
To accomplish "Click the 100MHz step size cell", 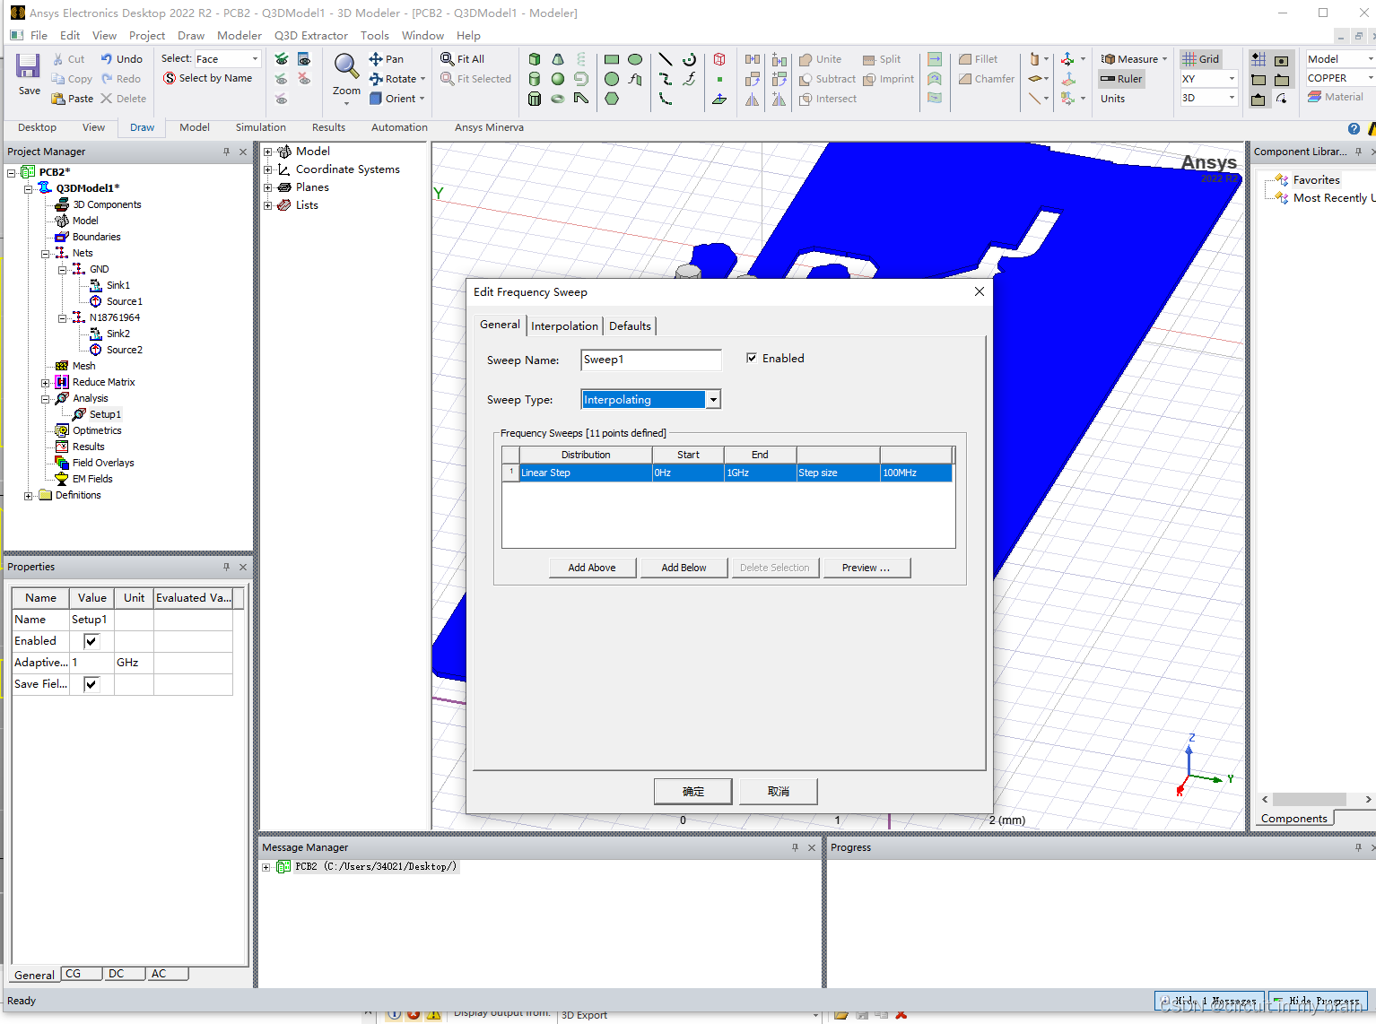I will point(916,473).
